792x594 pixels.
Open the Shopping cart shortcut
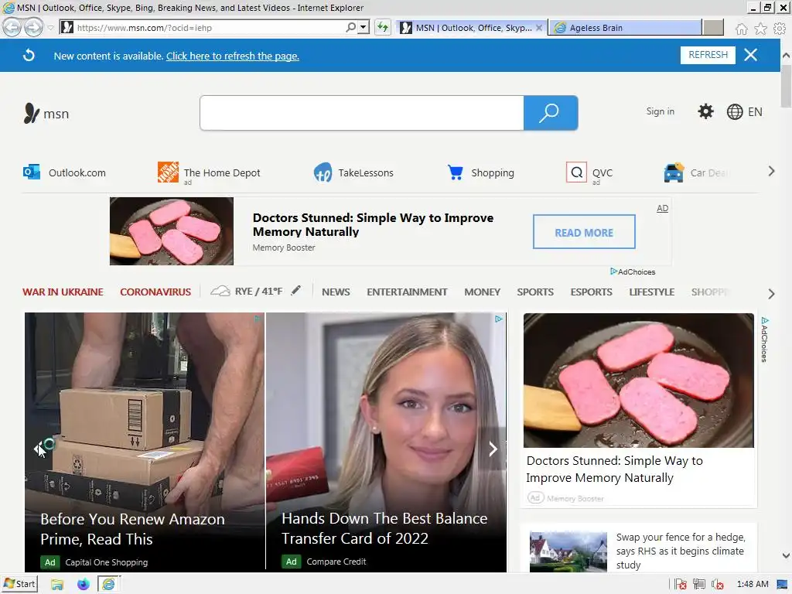point(480,172)
